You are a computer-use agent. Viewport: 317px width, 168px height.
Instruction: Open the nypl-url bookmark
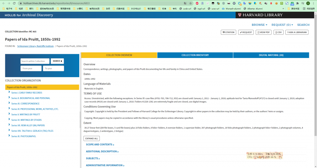[x=199, y=9]
